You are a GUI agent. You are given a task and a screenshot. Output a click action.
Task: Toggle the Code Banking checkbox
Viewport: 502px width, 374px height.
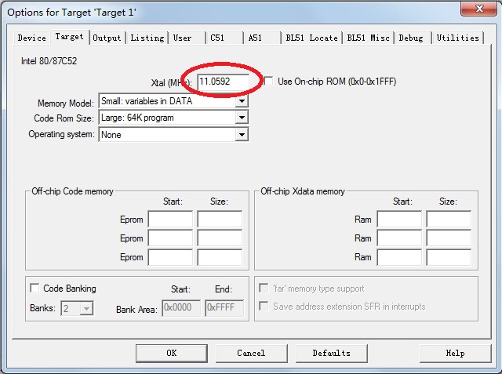click(35, 289)
